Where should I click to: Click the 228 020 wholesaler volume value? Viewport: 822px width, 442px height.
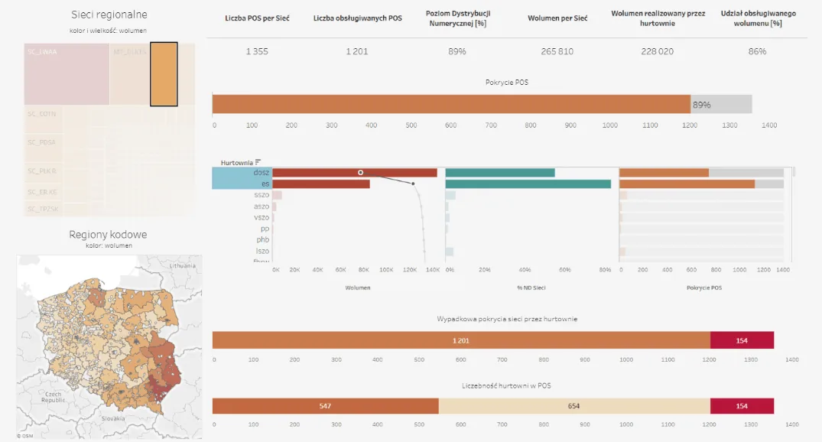(658, 51)
